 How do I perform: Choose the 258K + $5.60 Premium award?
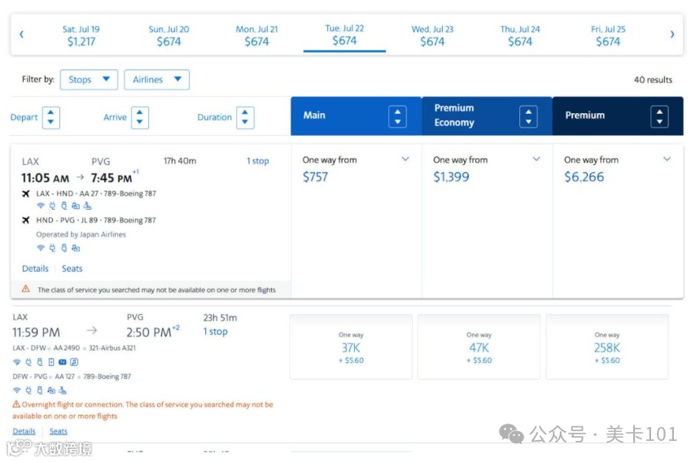click(x=607, y=347)
